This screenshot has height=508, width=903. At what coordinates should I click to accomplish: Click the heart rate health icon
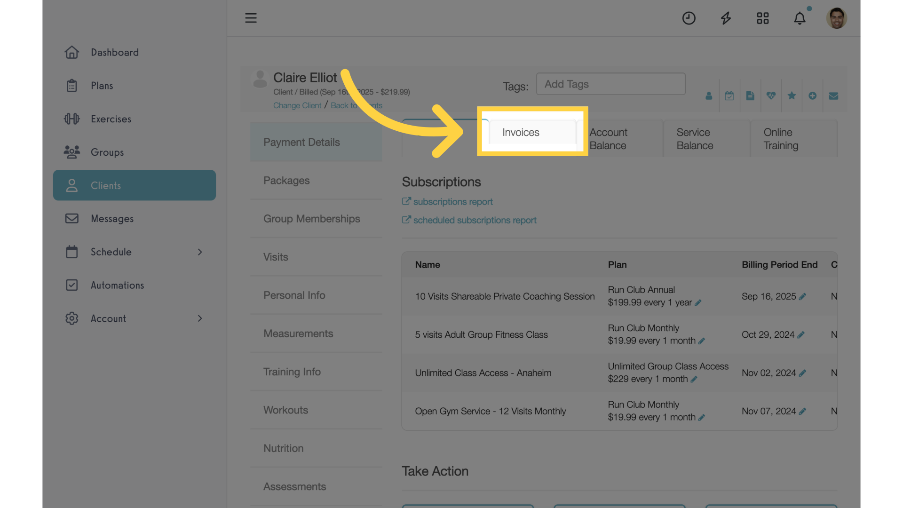click(x=771, y=96)
